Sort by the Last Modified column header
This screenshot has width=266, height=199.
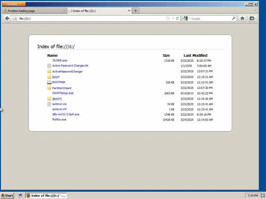pos(195,55)
